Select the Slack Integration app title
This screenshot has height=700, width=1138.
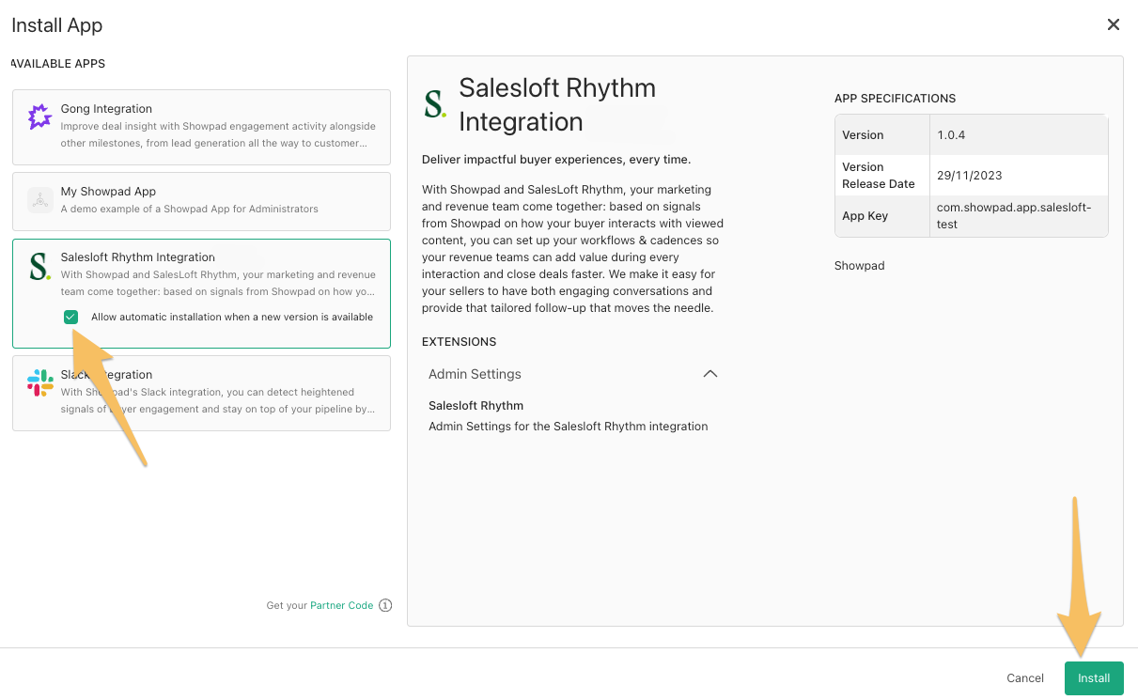[x=106, y=375]
